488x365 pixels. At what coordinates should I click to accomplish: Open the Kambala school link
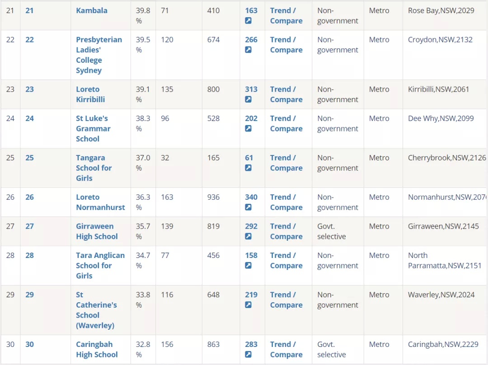tap(91, 10)
